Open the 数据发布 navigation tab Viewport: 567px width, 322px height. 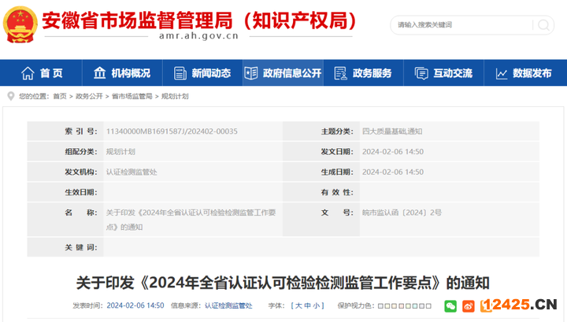(532, 73)
